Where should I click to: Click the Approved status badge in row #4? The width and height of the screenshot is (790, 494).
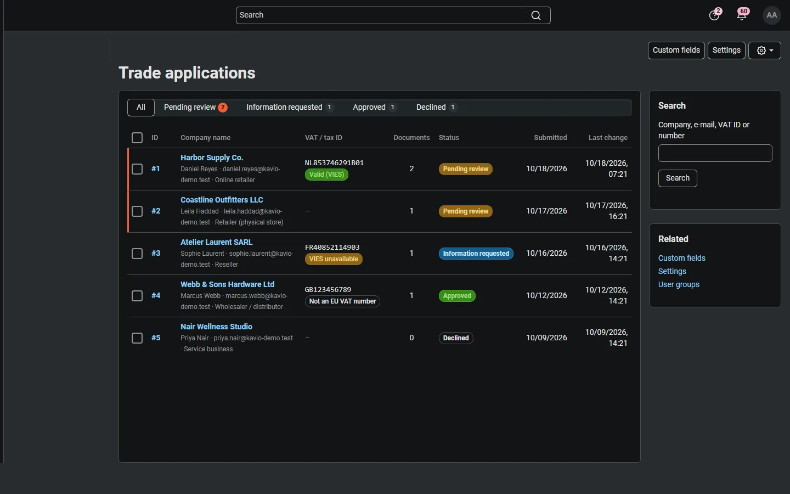tap(457, 296)
